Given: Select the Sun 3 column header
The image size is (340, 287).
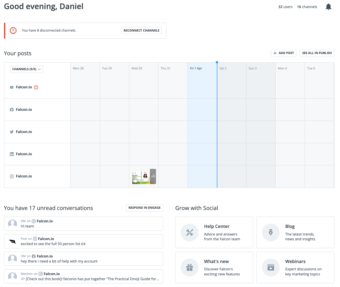Looking at the screenshot, I should tap(252, 68).
